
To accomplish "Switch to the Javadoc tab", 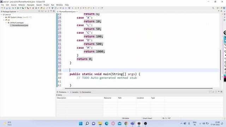I will [75, 92].
